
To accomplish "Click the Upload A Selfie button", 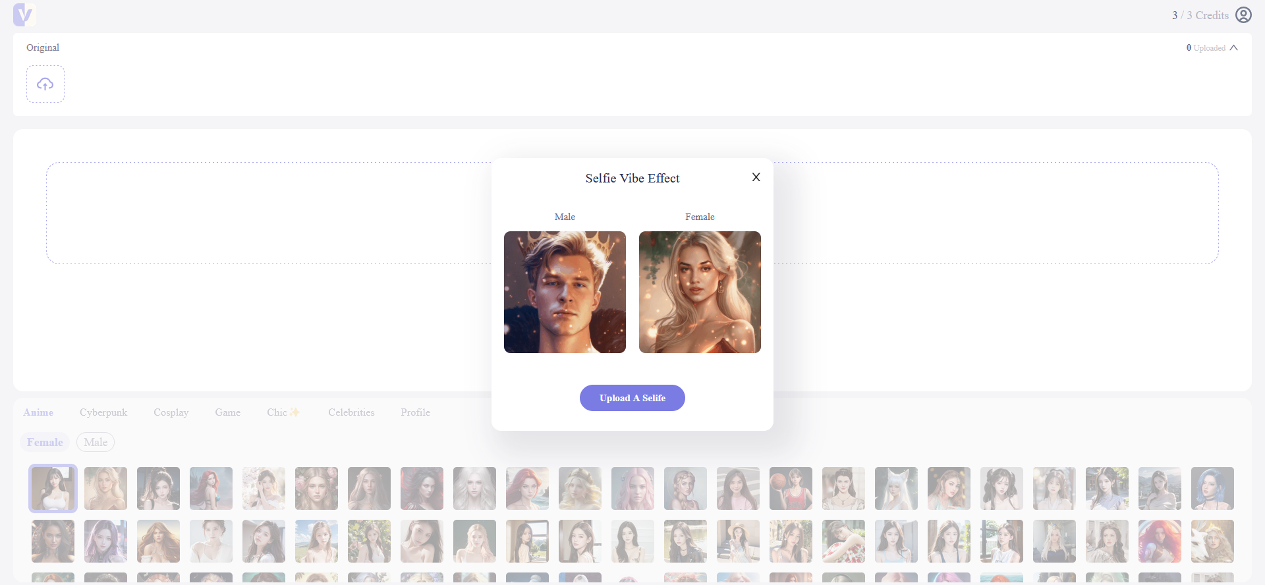I will tap(632, 398).
